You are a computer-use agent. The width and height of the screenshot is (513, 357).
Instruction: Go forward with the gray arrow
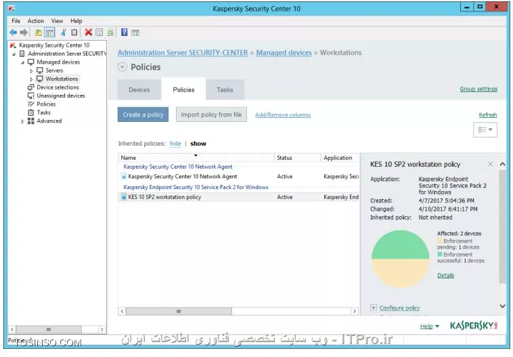pos(24,33)
